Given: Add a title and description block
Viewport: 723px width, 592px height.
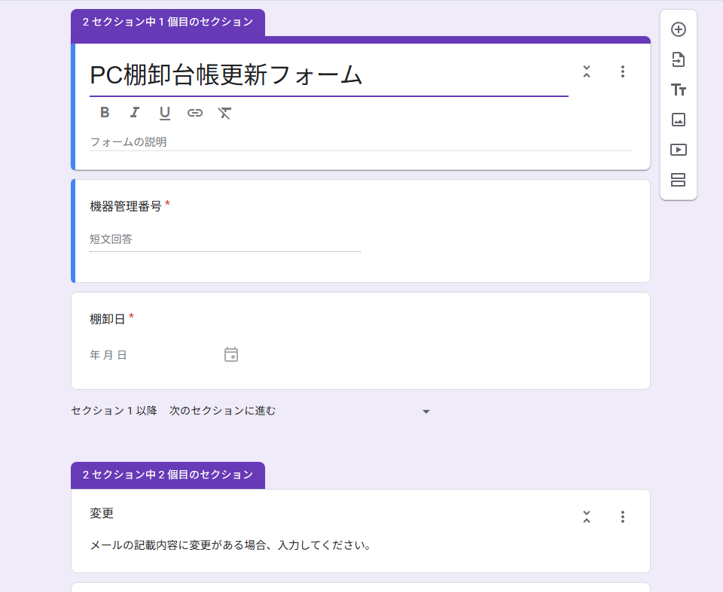Looking at the screenshot, I should [x=679, y=90].
